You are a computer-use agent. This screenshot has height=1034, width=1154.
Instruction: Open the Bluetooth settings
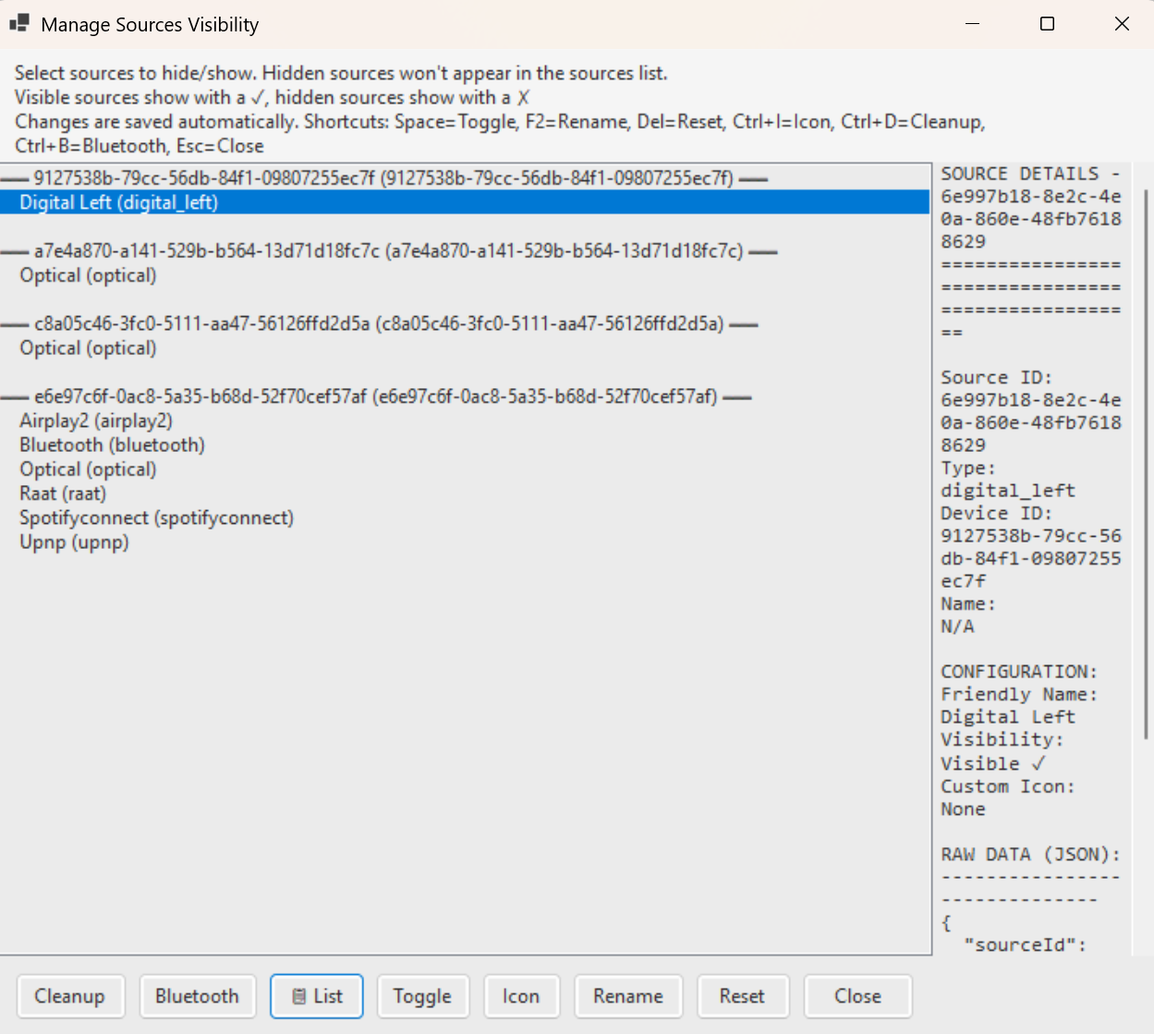click(x=197, y=996)
